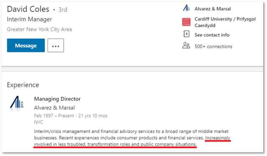Click the Alvarez & Marsal logo in header
Image resolution: width=267 pixels, height=156 pixels.
click(x=186, y=8)
